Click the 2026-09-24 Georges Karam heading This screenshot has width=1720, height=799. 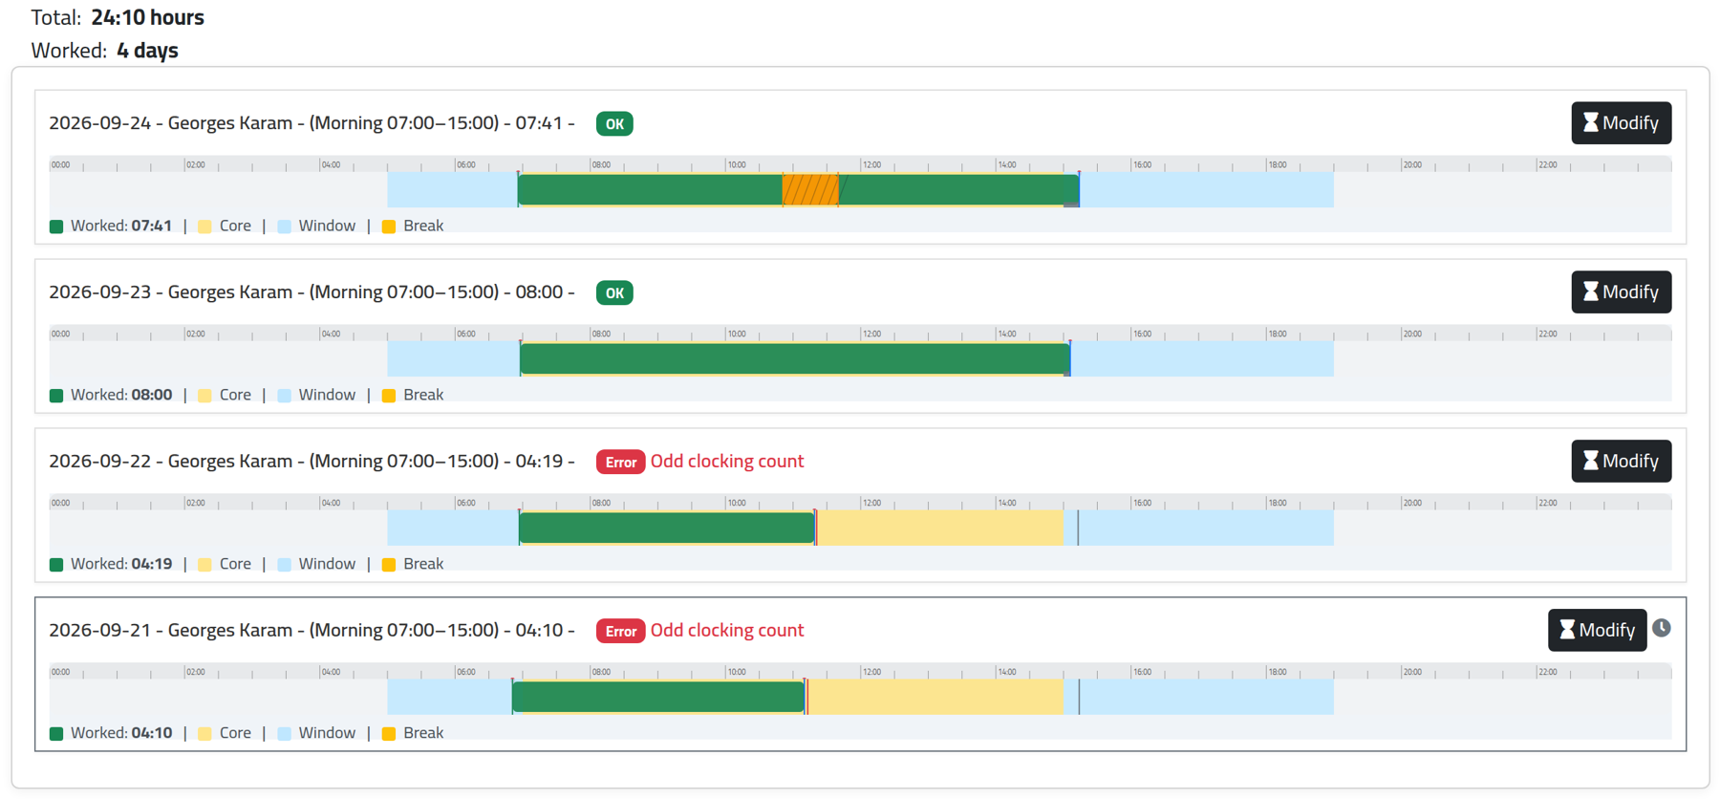click(312, 123)
